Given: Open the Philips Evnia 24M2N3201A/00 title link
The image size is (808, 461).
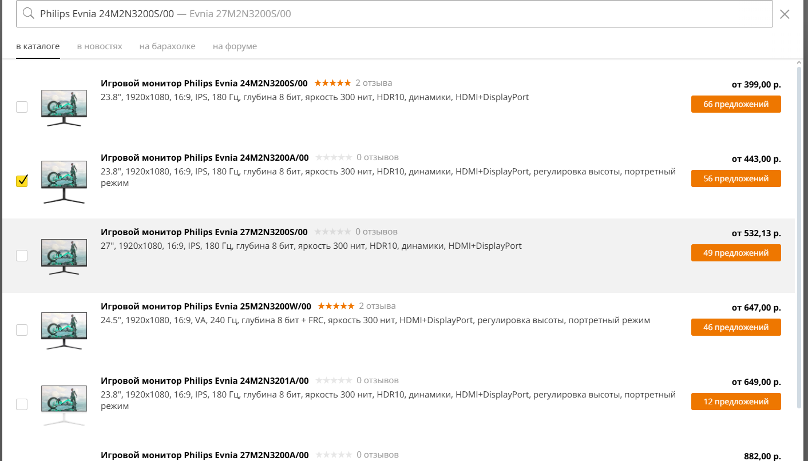Looking at the screenshot, I should point(205,380).
